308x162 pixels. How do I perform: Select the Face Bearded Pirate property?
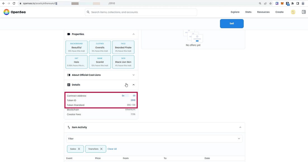123,47
